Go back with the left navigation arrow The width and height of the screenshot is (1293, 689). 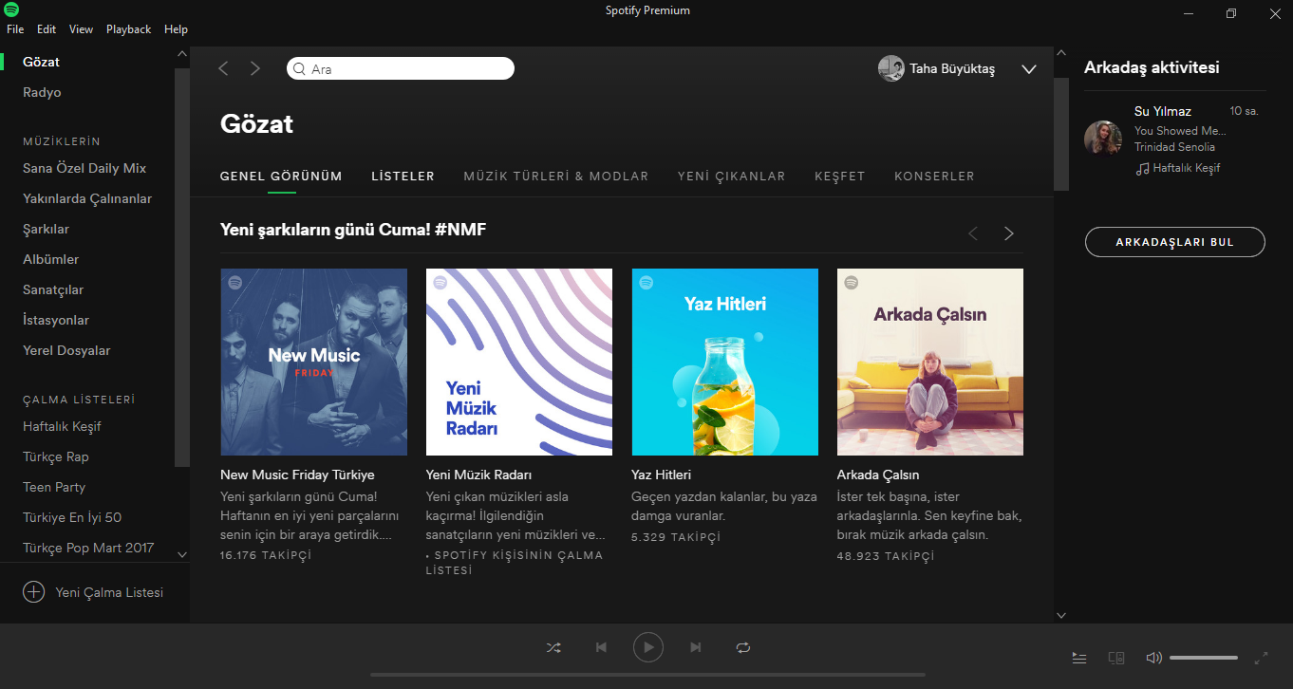tap(224, 68)
